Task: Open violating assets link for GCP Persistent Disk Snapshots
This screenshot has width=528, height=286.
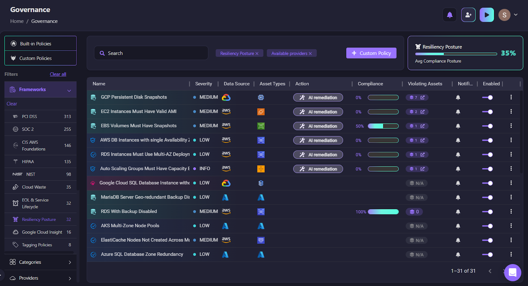Action: coord(417,97)
